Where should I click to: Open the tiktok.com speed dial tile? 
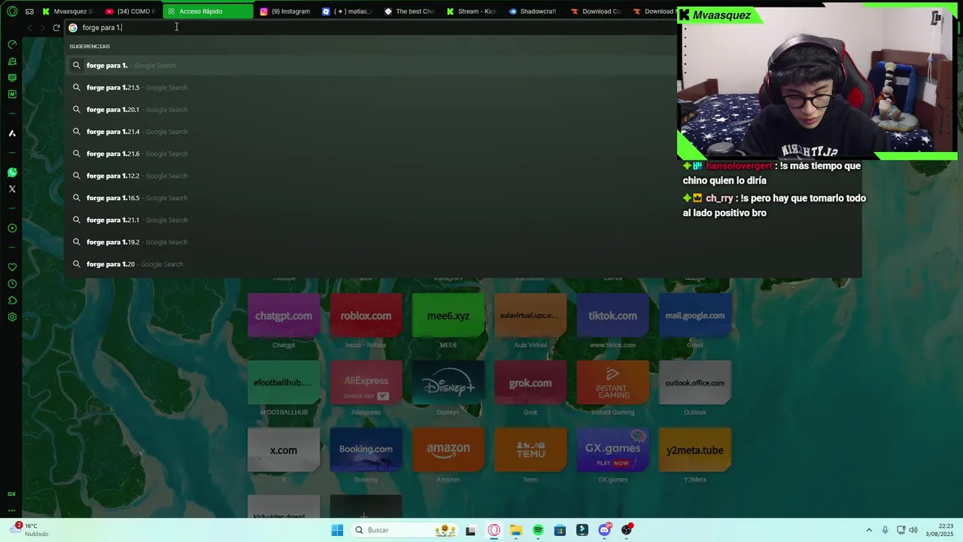click(x=612, y=315)
